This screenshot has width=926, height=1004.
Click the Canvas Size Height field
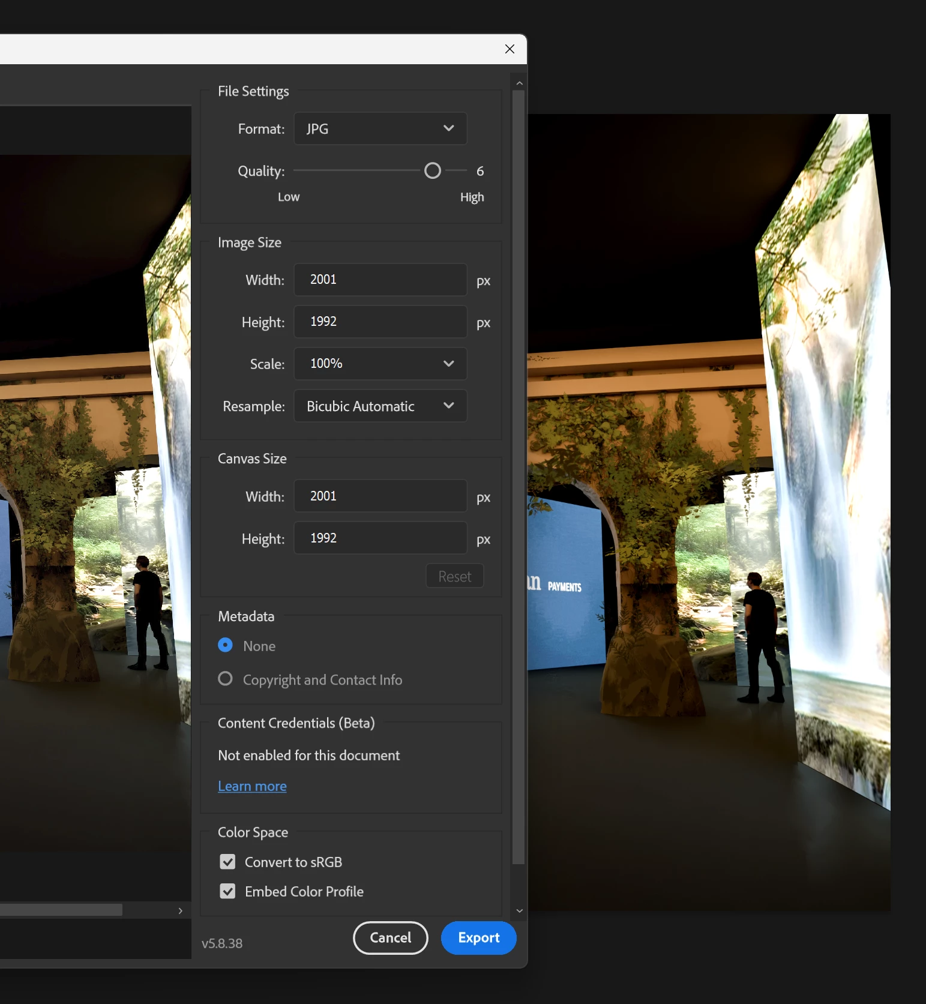click(x=380, y=538)
